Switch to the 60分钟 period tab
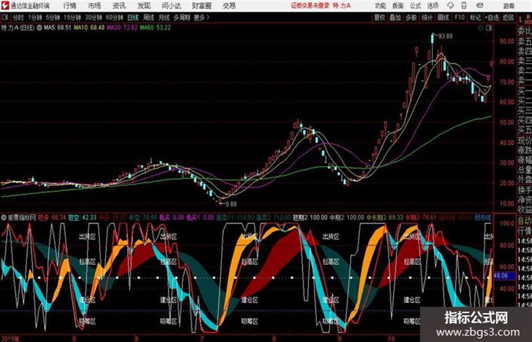 115,17
